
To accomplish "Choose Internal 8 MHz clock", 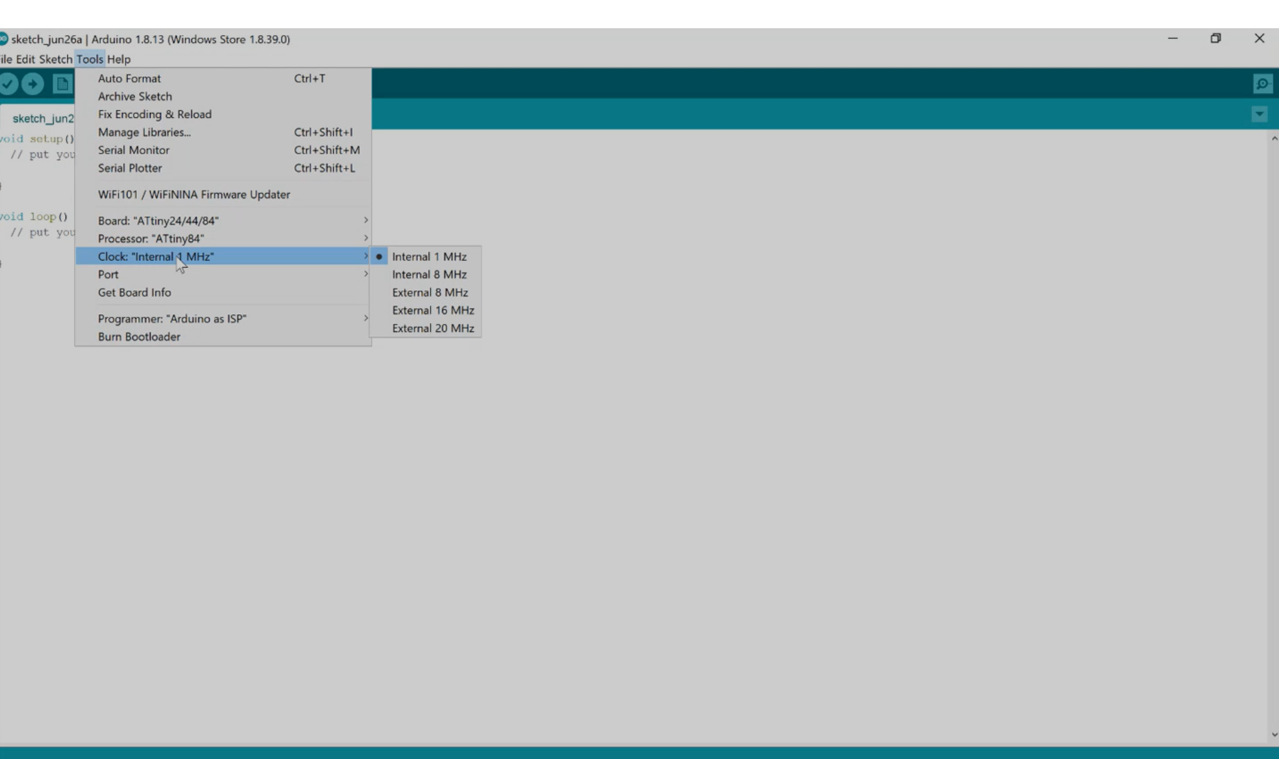I will [x=429, y=274].
